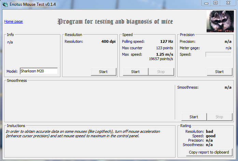Click the 400 dpi resolution value
This screenshot has width=238, height=161.
point(109,41)
